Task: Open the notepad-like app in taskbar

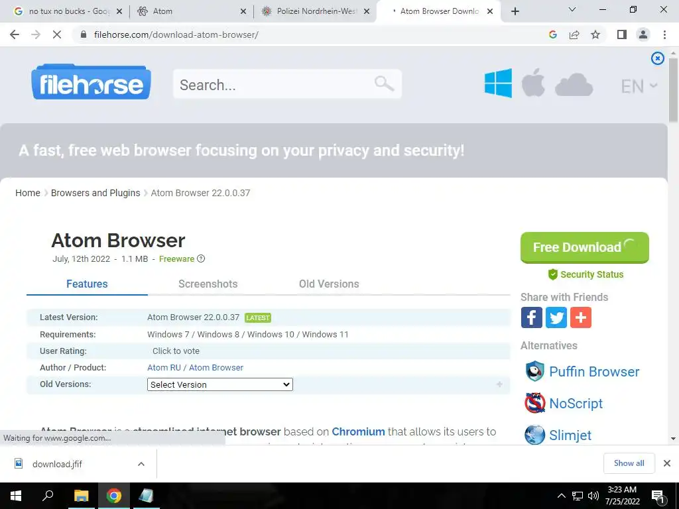Action: 146,496
